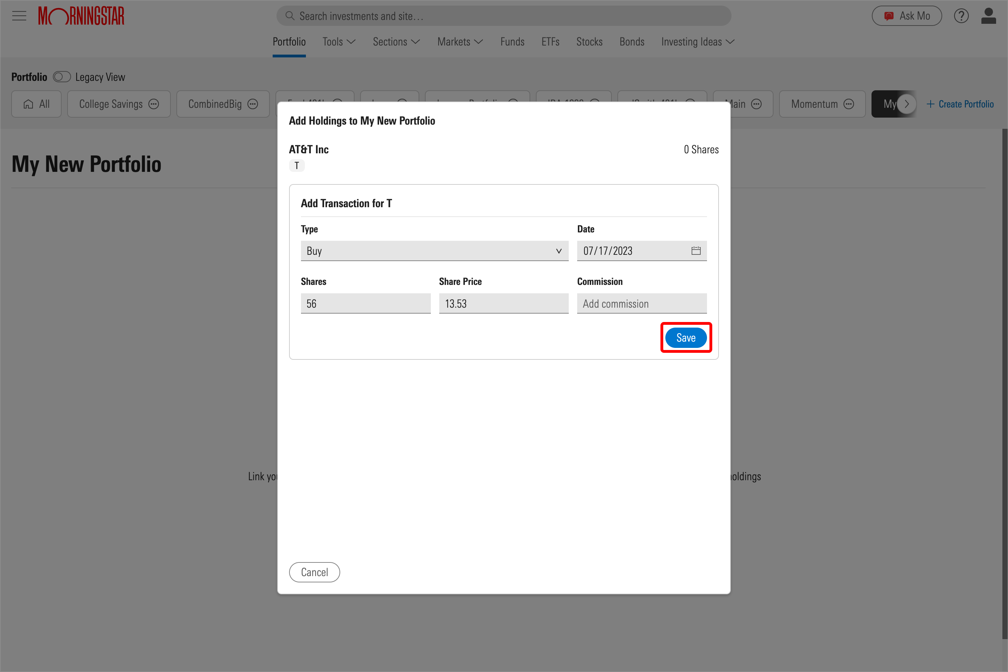The image size is (1008, 672).
Task: Click the Shares input field
Action: (365, 303)
